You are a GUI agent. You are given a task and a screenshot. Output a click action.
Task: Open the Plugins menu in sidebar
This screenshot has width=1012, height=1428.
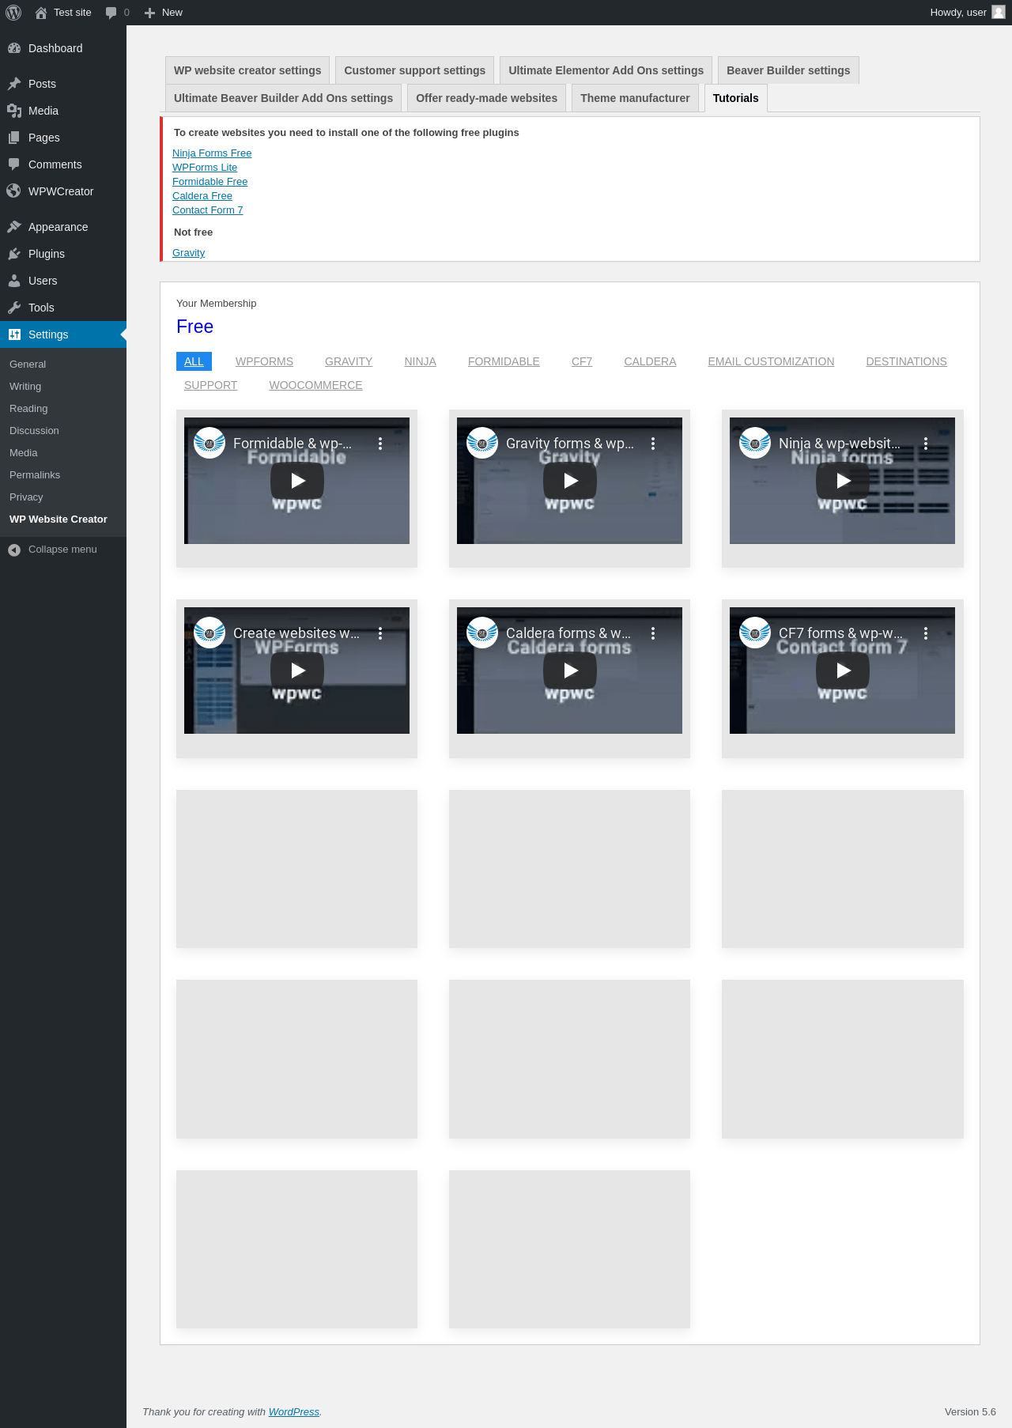[46, 254]
